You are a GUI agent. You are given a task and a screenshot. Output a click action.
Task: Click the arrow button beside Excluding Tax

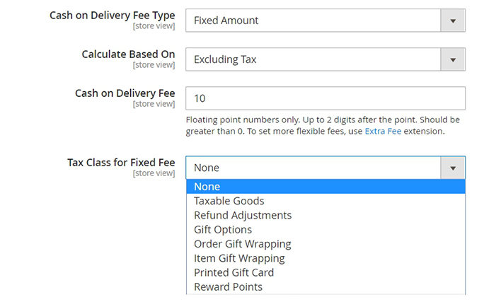click(x=453, y=59)
